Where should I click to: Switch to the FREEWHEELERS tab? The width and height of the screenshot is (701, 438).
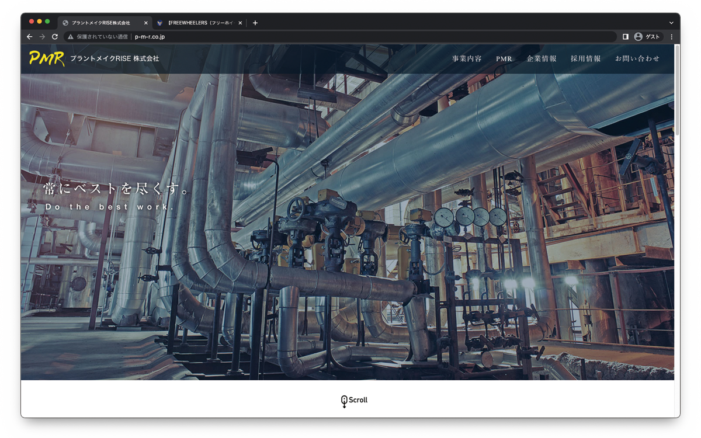pyautogui.click(x=199, y=23)
